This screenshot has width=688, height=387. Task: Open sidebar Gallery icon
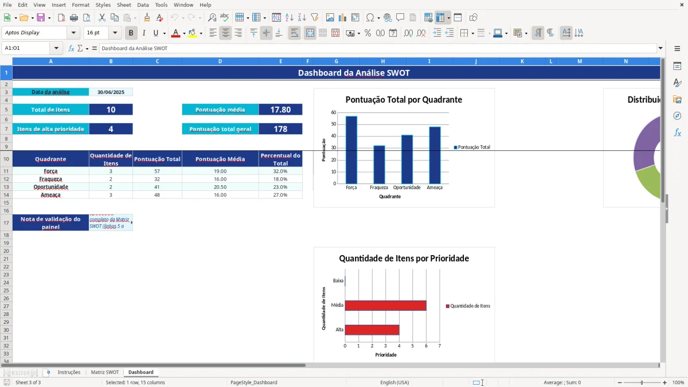677,99
